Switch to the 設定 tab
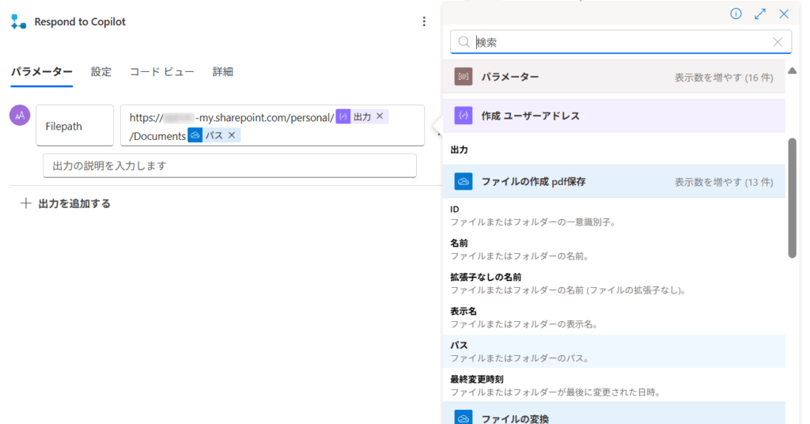The height and width of the screenshot is (424, 810). (x=101, y=72)
